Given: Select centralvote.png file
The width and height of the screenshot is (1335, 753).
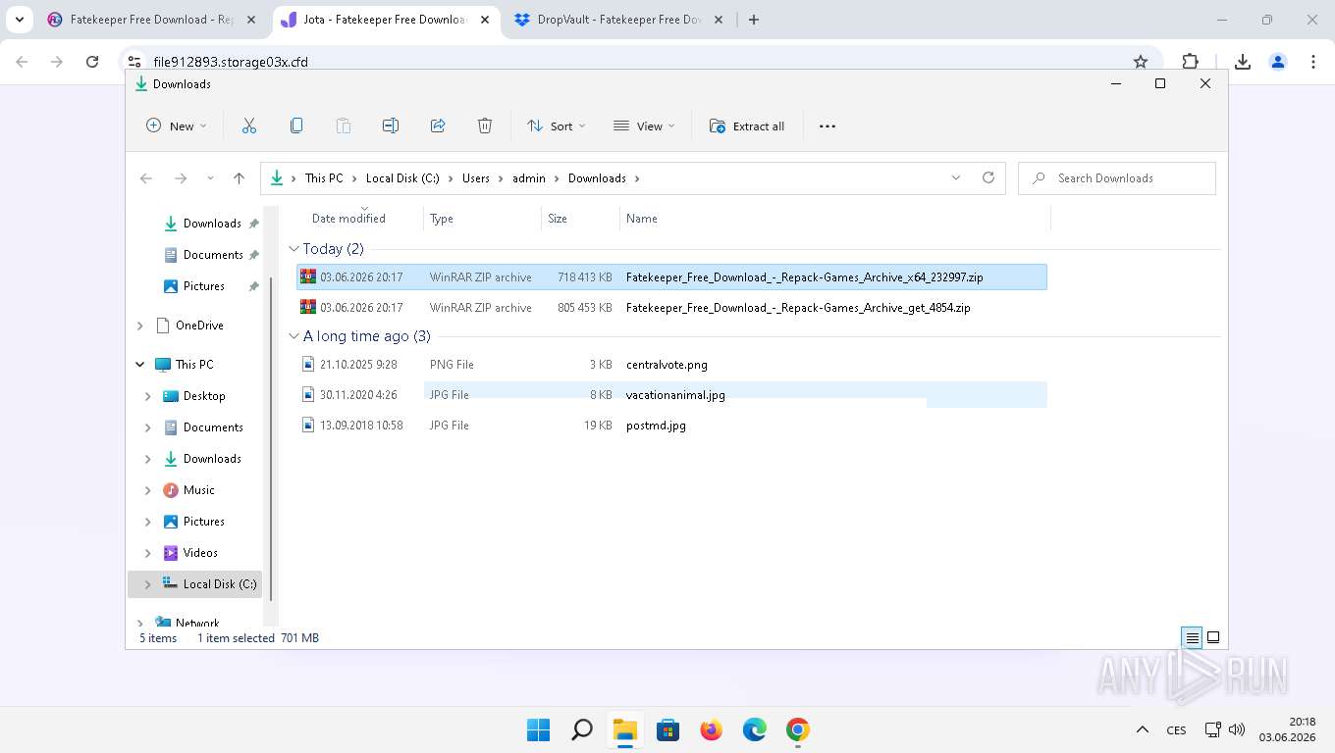Looking at the screenshot, I should [671, 365].
